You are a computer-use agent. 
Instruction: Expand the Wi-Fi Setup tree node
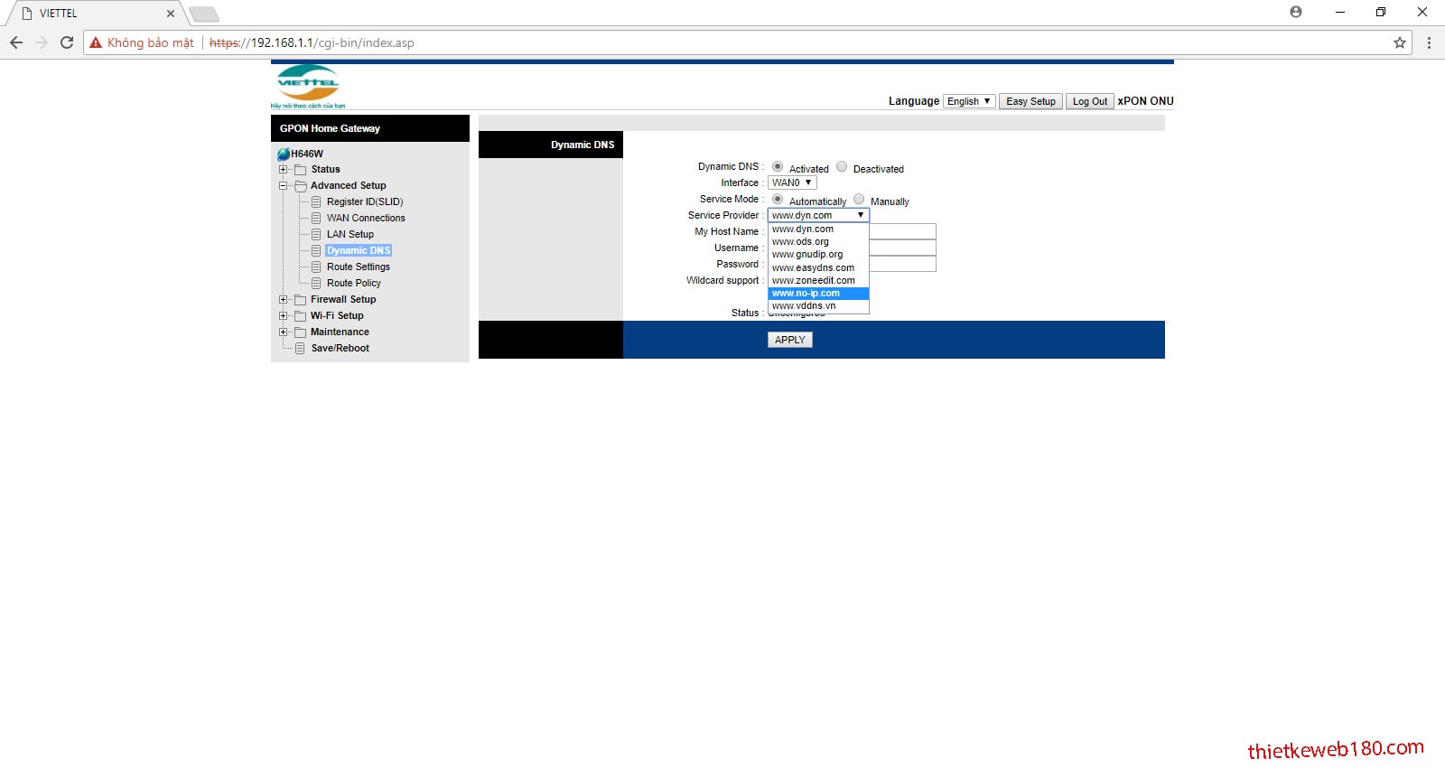(x=283, y=316)
